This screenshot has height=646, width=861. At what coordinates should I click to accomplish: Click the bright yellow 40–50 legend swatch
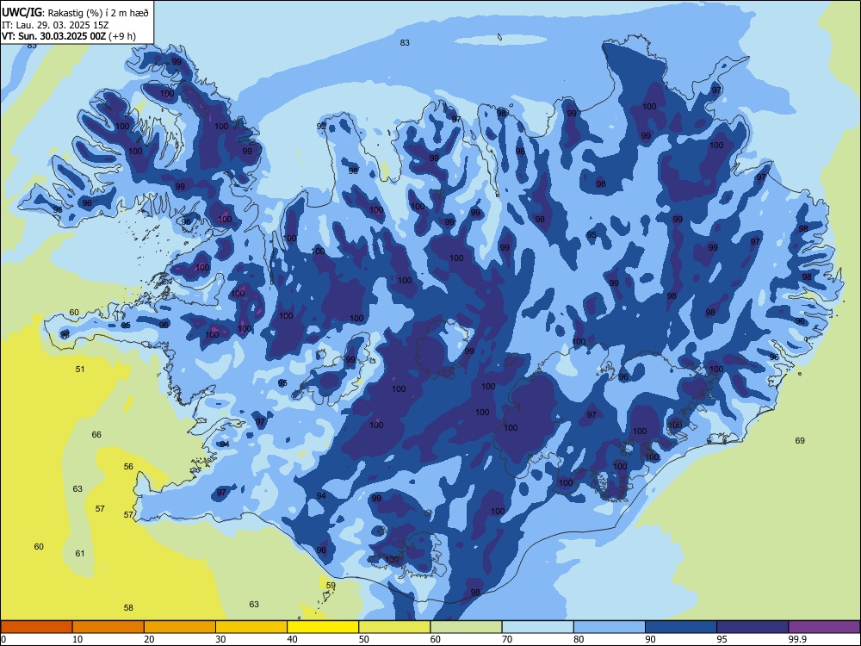pos(323,627)
